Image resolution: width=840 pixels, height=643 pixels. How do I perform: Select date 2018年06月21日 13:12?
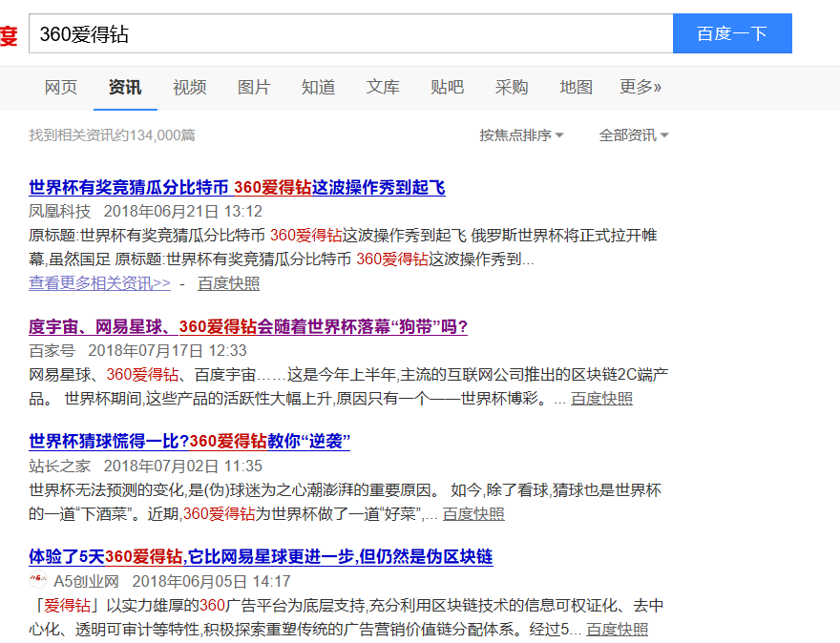pos(182,212)
